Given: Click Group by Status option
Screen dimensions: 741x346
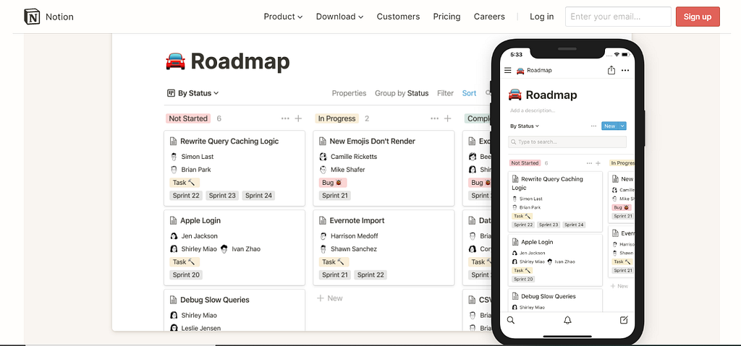Looking at the screenshot, I should [x=402, y=93].
